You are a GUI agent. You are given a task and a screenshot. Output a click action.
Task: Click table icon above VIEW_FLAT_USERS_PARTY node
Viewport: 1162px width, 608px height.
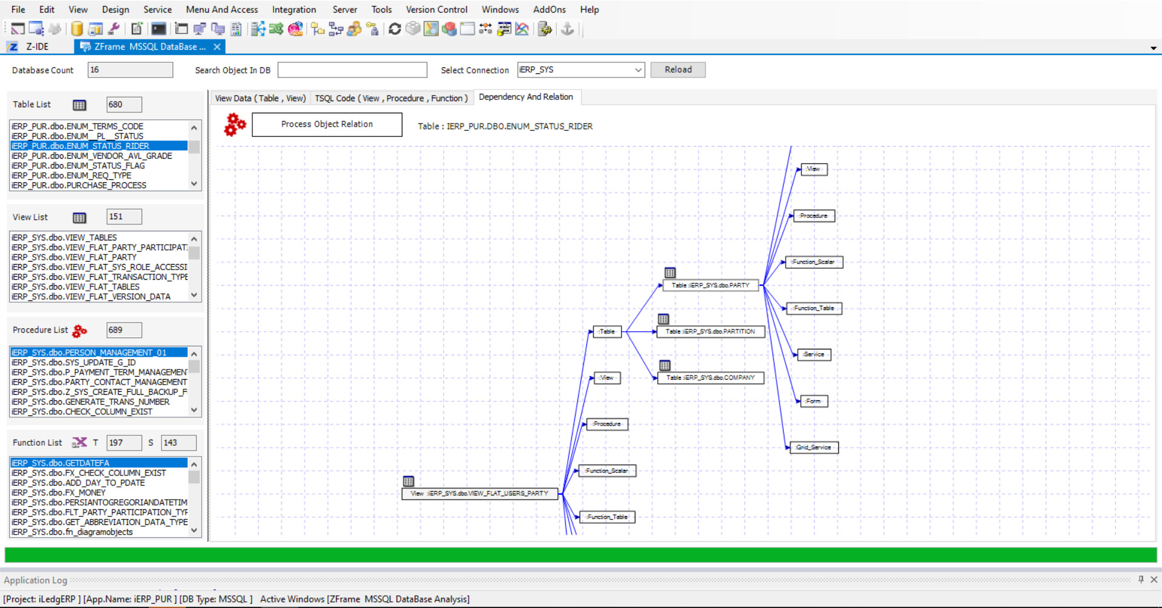point(409,481)
